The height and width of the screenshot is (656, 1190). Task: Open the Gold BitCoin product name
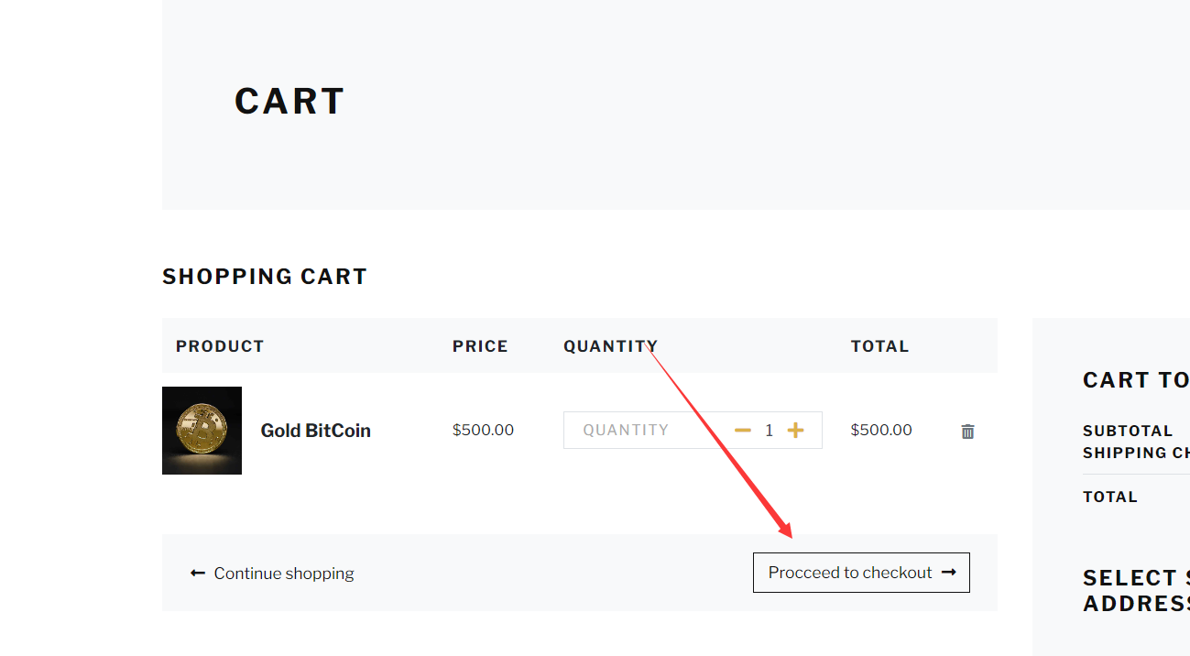click(315, 431)
